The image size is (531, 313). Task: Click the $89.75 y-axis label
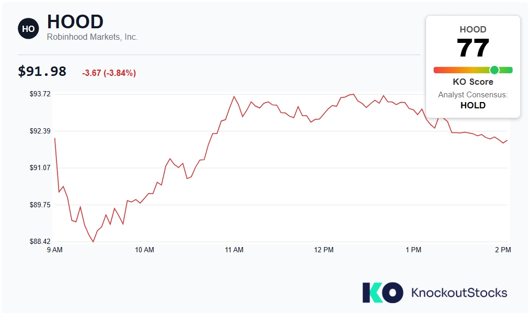click(40, 205)
